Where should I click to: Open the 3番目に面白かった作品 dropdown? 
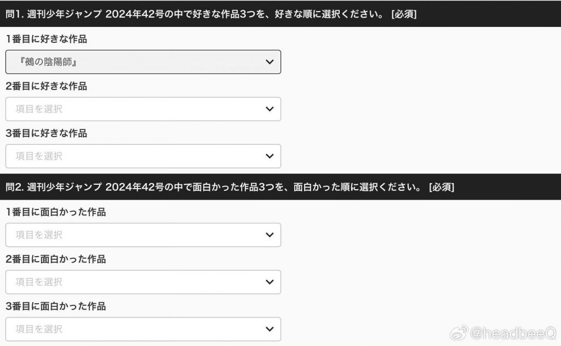[x=143, y=329]
